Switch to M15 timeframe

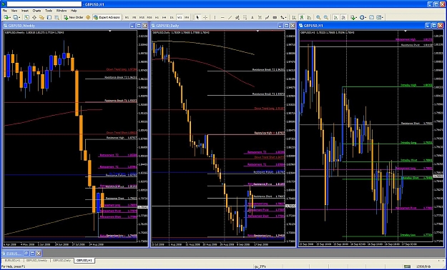click(142, 17)
